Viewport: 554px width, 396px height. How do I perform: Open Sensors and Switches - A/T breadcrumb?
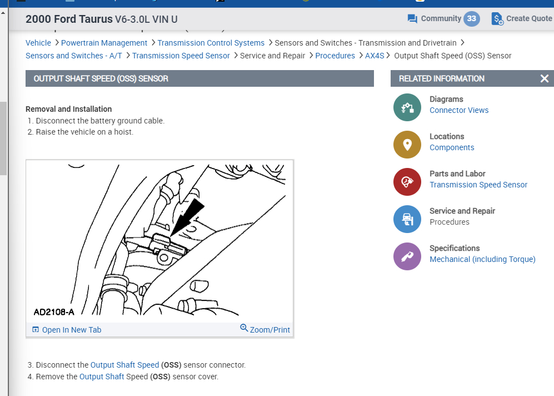[x=73, y=56]
